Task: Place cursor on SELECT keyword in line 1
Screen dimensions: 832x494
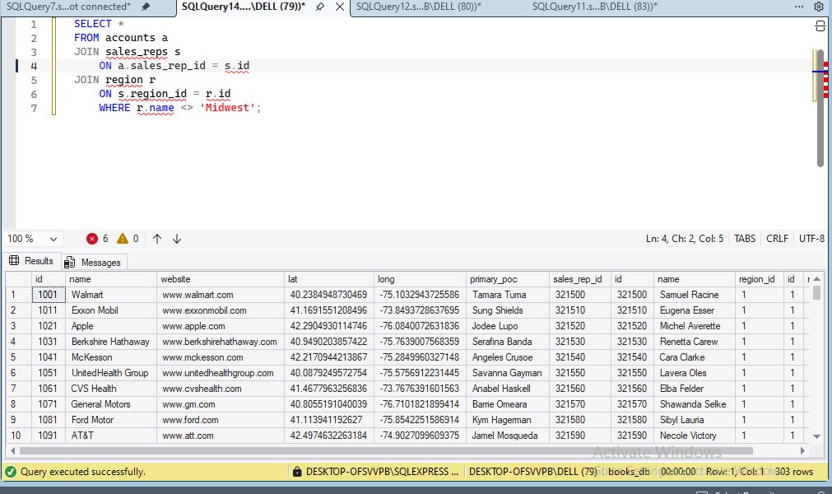Action: coord(93,24)
